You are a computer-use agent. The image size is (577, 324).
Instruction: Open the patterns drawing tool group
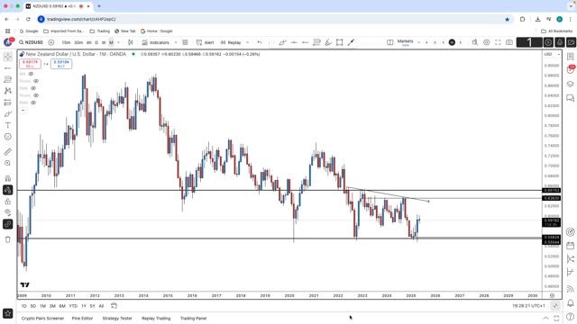tap(8, 91)
